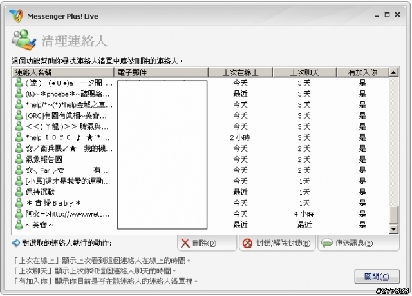Sort by 有加入你 column header
Image resolution: width=412 pixels, height=296 pixels.
362,72
